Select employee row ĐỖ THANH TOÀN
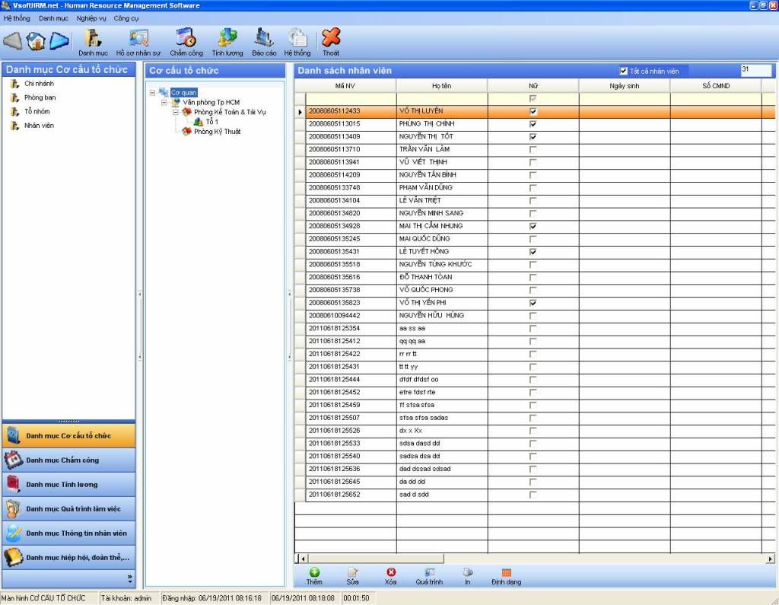779x605 pixels. click(534, 277)
